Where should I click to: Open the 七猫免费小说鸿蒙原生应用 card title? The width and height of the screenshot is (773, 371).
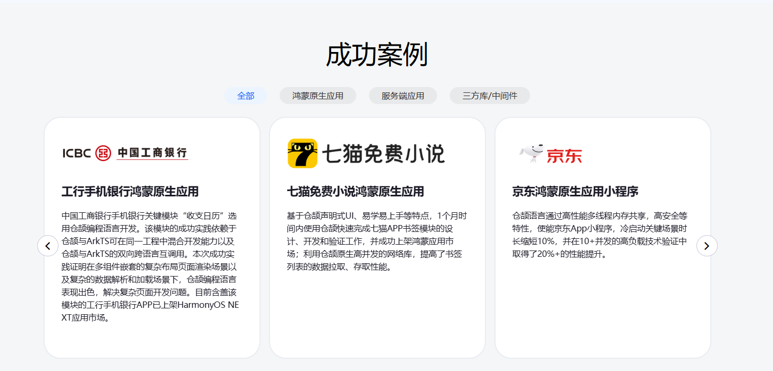point(356,192)
